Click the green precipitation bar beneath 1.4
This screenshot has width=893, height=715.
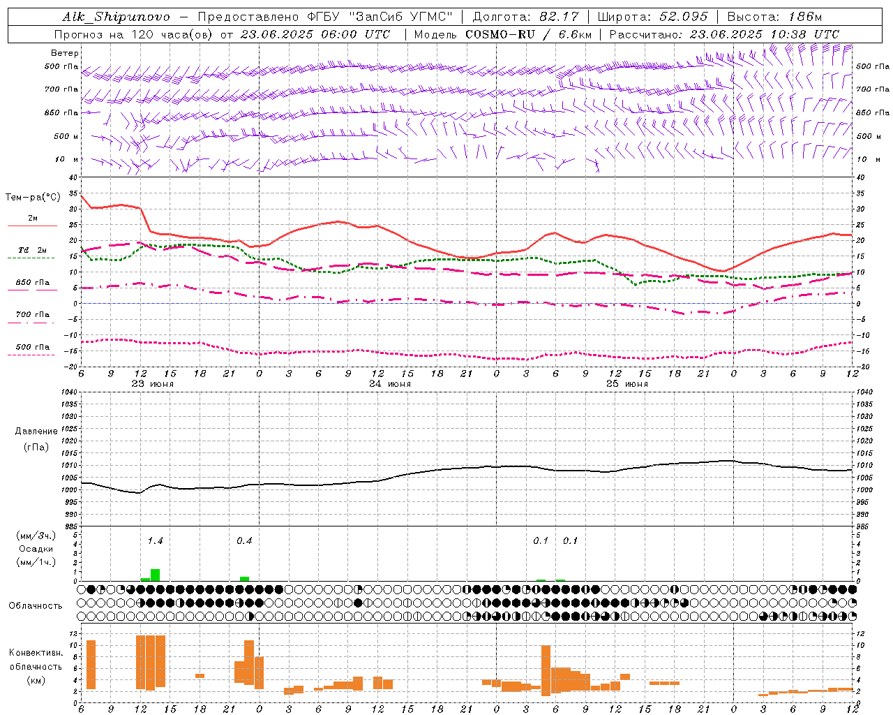point(155,575)
